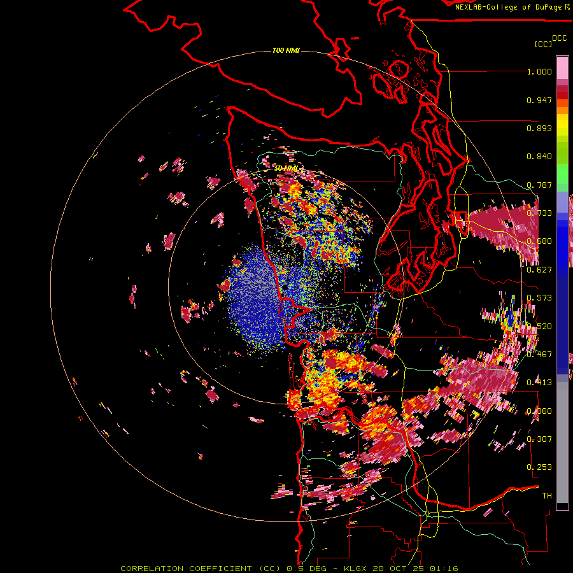Pick the orange color bar segment
Image resolution: width=573 pixels, height=573 pixels.
pos(562,110)
